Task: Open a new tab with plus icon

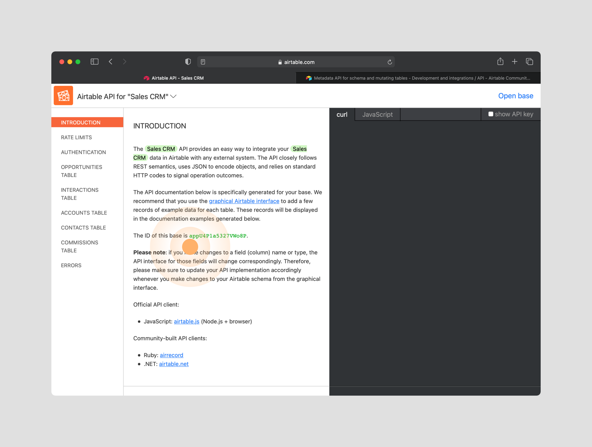Action: (x=515, y=61)
